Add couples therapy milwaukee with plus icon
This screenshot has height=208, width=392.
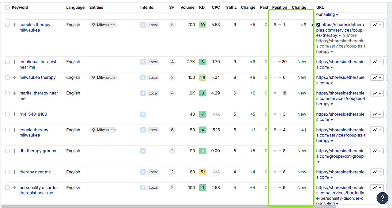pos(14,25)
